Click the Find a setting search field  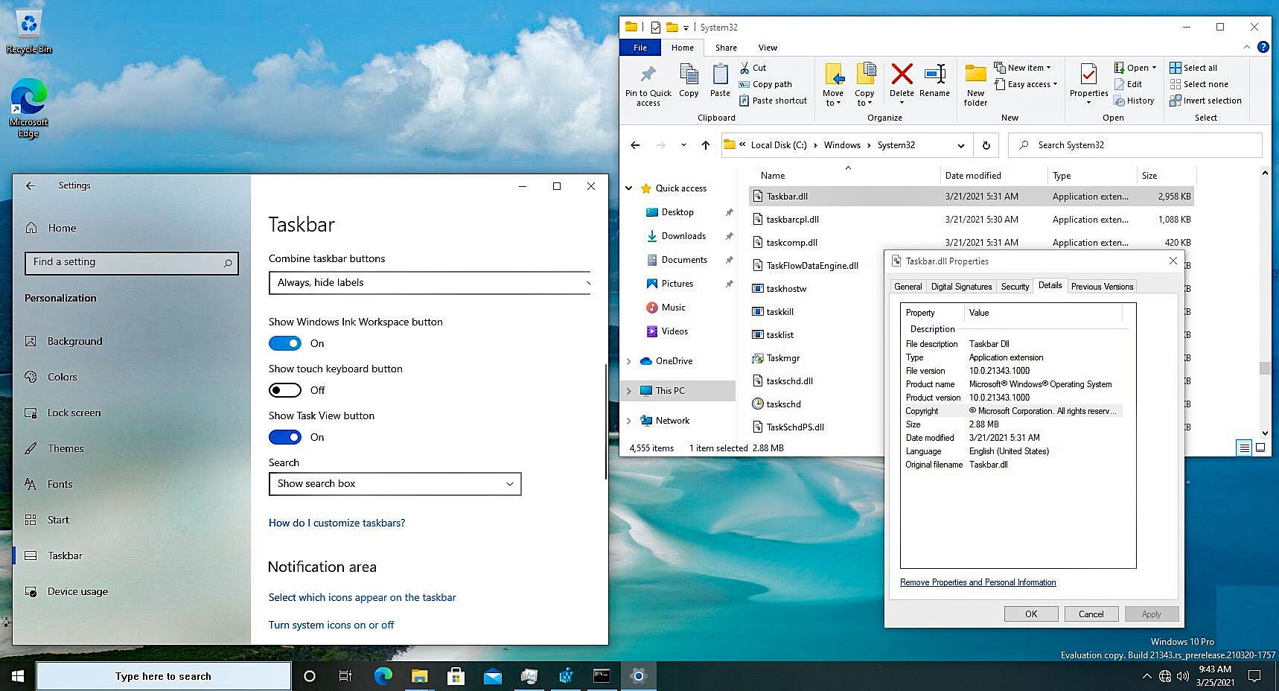click(131, 263)
